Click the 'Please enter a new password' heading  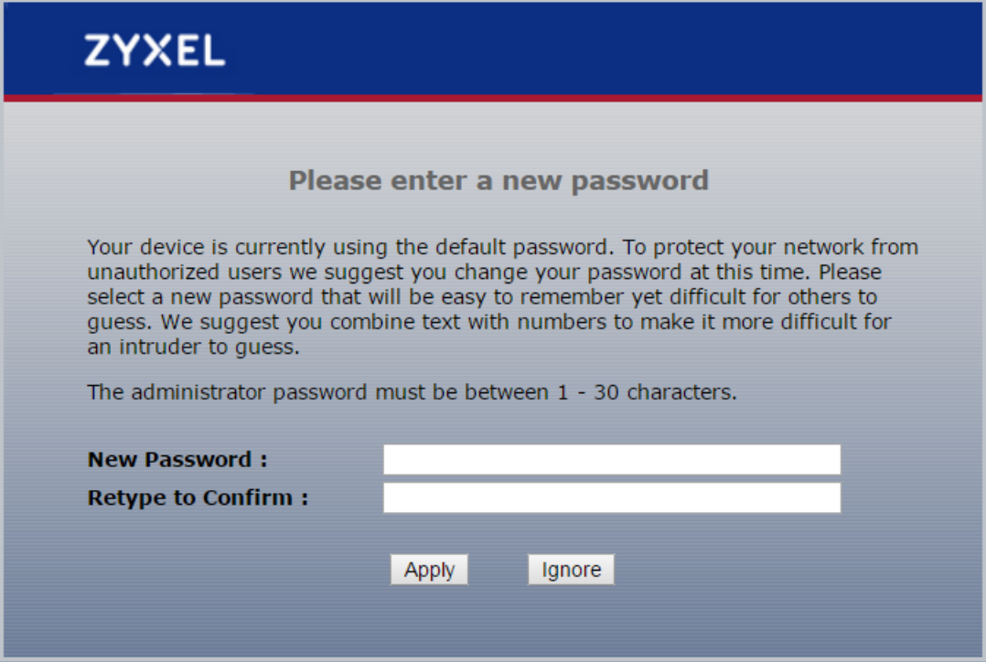pyautogui.click(x=498, y=181)
